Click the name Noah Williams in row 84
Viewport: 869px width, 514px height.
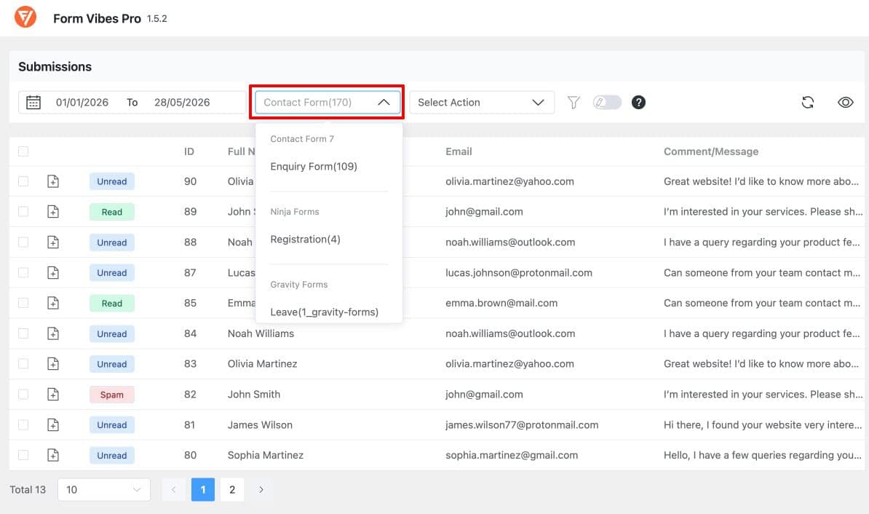(x=261, y=333)
